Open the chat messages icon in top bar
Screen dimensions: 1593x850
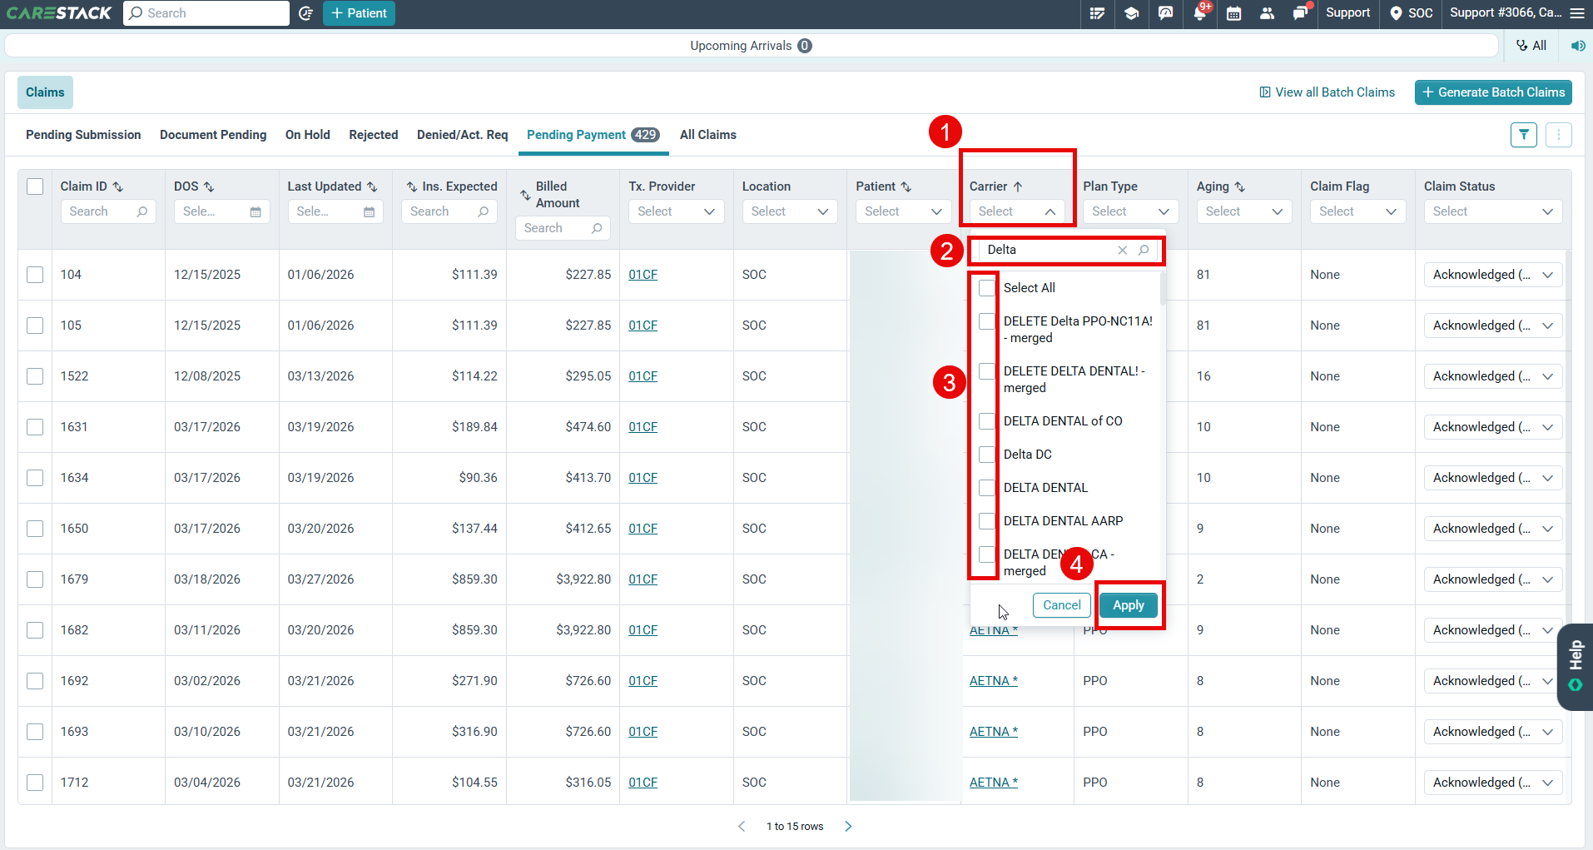pos(1301,13)
